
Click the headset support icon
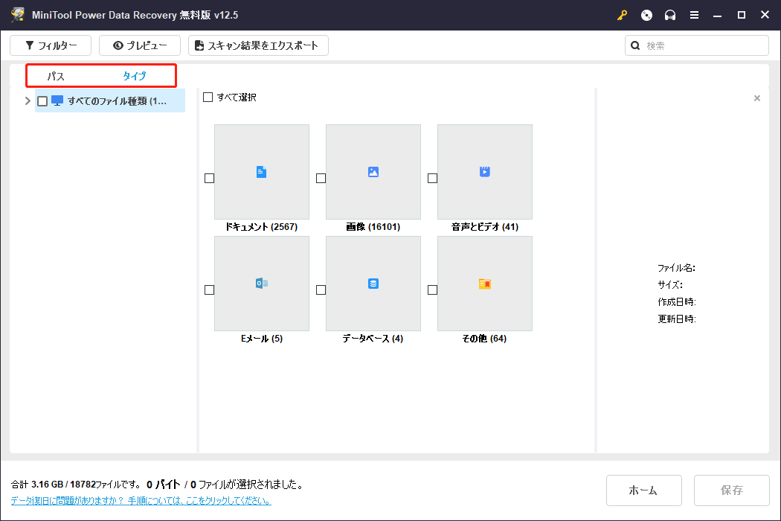pyautogui.click(x=670, y=16)
